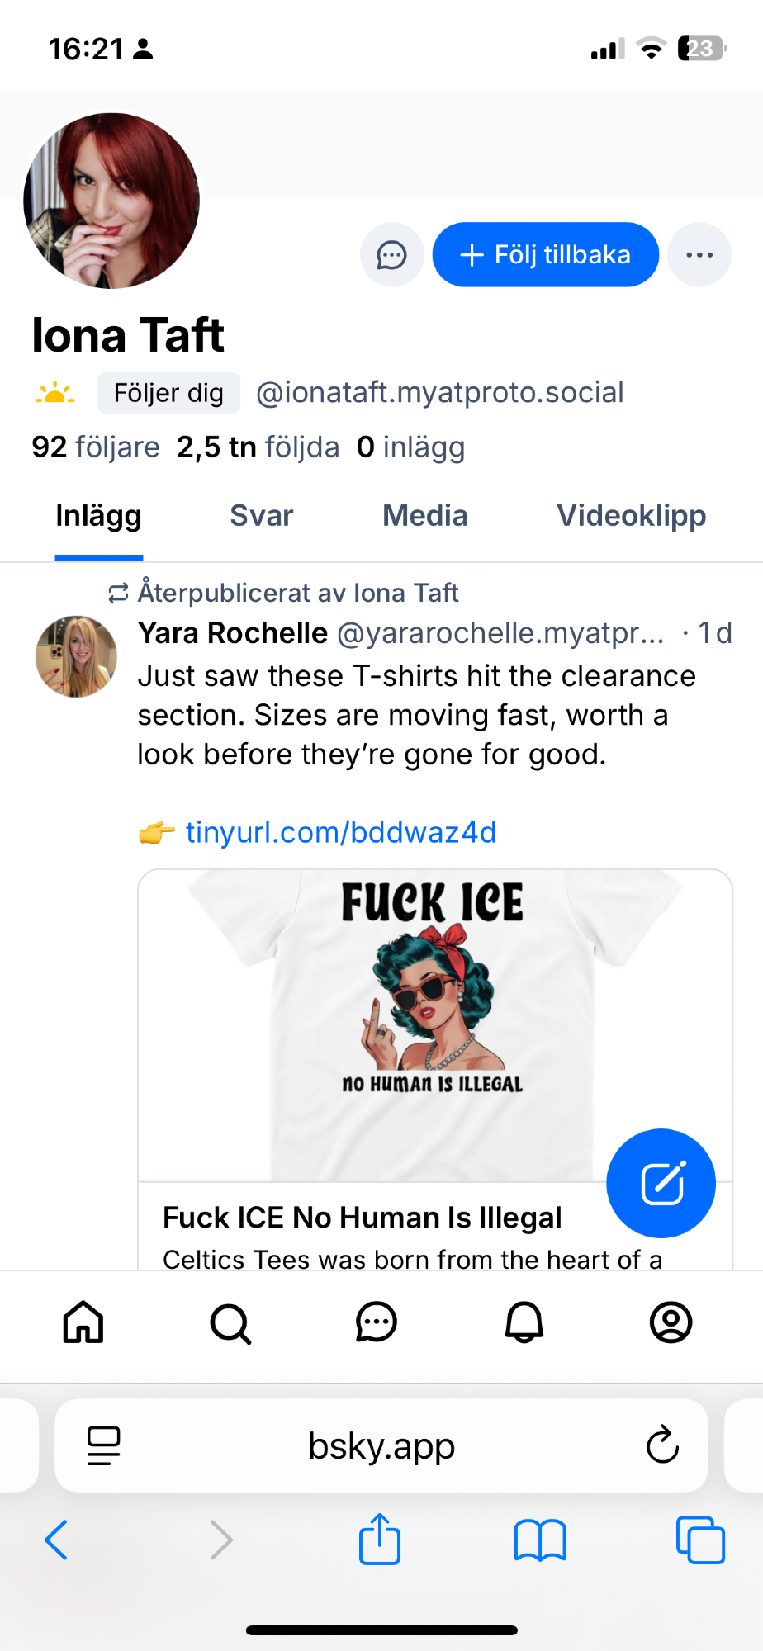
Task: Show Safari's open tabs overview
Action: 700,1540
